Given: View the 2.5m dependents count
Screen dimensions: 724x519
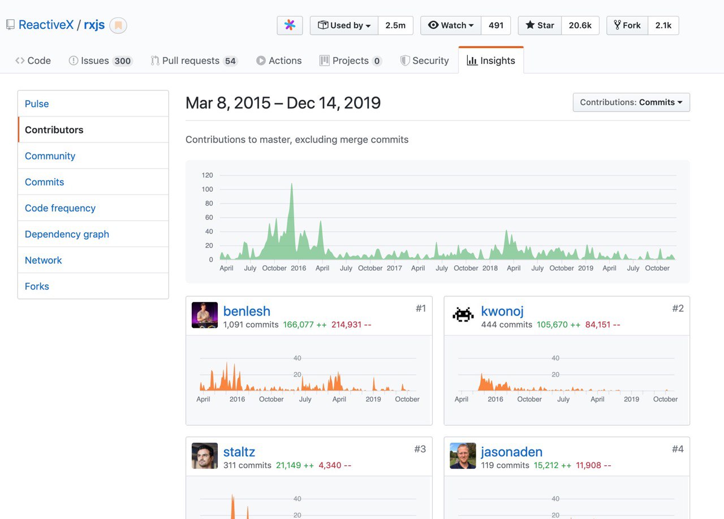Looking at the screenshot, I should click(x=395, y=25).
